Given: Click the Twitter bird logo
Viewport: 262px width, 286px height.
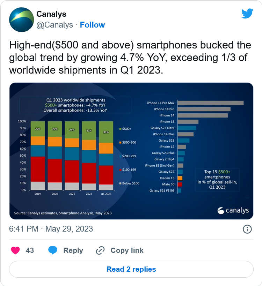Looking at the screenshot, I should [x=247, y=13].
